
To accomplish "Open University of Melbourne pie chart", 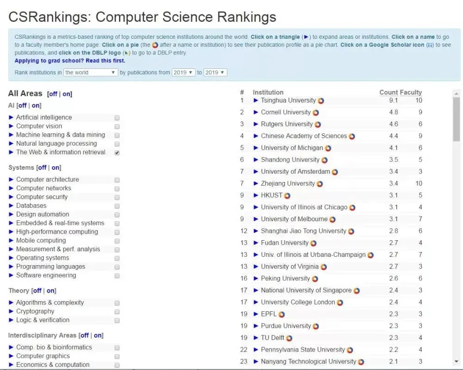I will (x=332, y=219).
